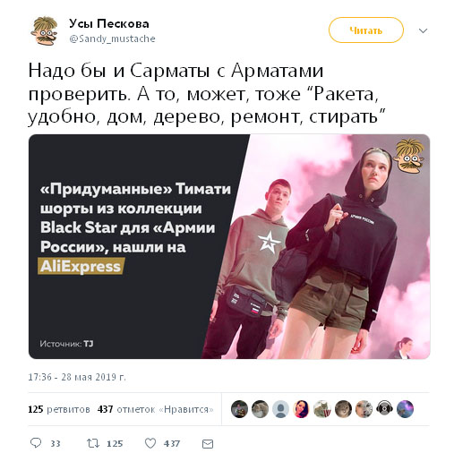Click the retweet arrows icon
454x470 pixels.
(93, 443)
